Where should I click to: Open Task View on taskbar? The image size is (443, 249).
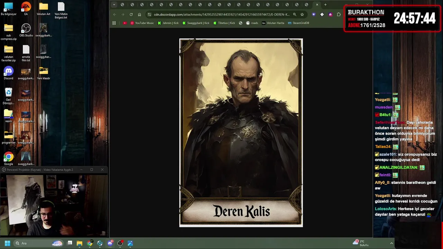[70, 243]
